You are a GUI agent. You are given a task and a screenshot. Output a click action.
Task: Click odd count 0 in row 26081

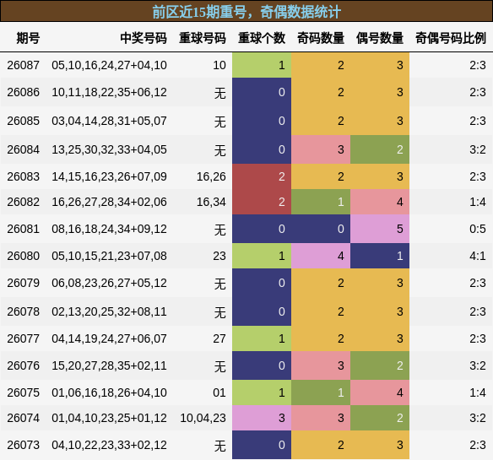(x=321, y=229)
